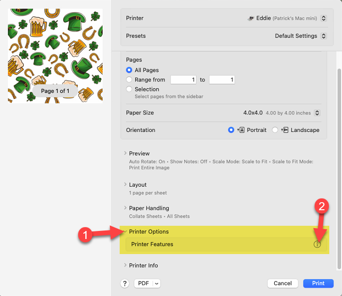This screenshot has height=296, width=342.
Task: Open PDF dropdown arrow menu
Action: (156, 284)
